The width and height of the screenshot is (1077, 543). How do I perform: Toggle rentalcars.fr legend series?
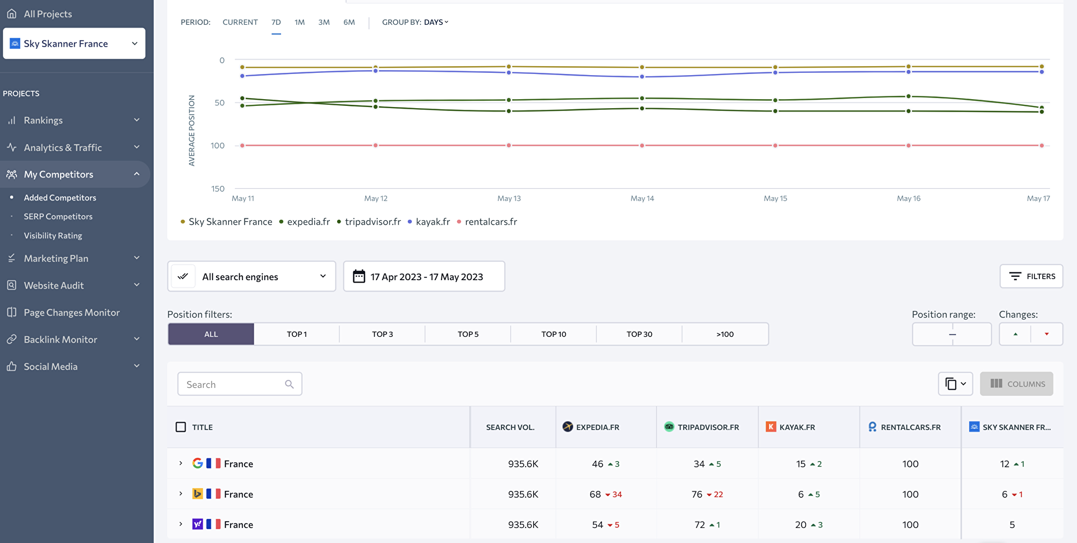click(487, 222)
